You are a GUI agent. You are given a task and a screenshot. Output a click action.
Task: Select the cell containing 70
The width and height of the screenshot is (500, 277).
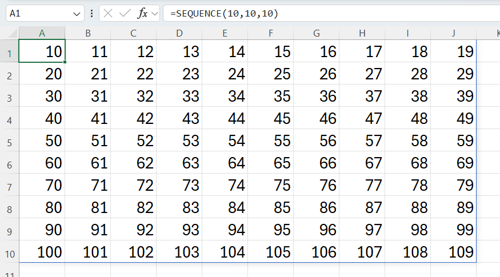pyautogui.click(x=42, y=185)
